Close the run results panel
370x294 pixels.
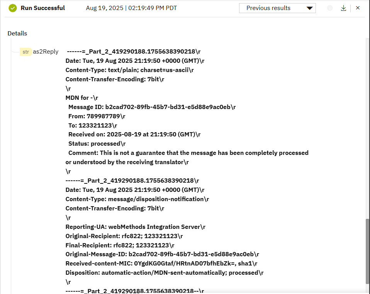tap(358, 8)
